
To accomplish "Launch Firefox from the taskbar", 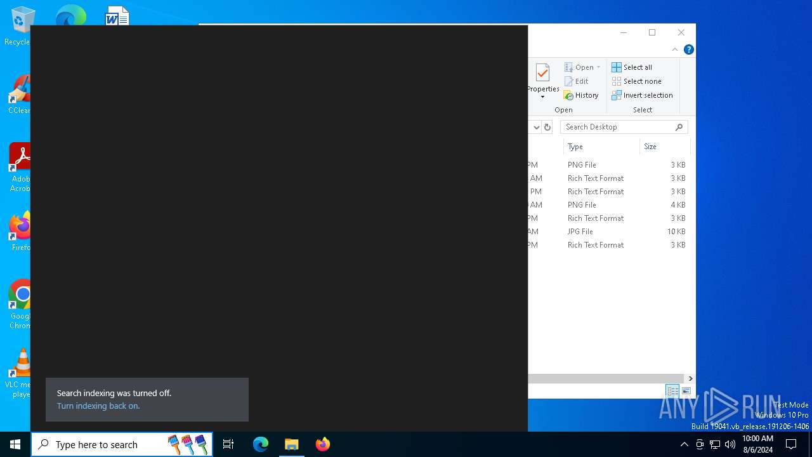I will click(x=323, y=444).
